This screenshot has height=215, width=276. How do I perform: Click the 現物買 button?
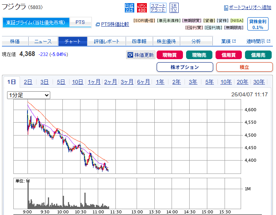pyautogui.click(x=170, y=55)
